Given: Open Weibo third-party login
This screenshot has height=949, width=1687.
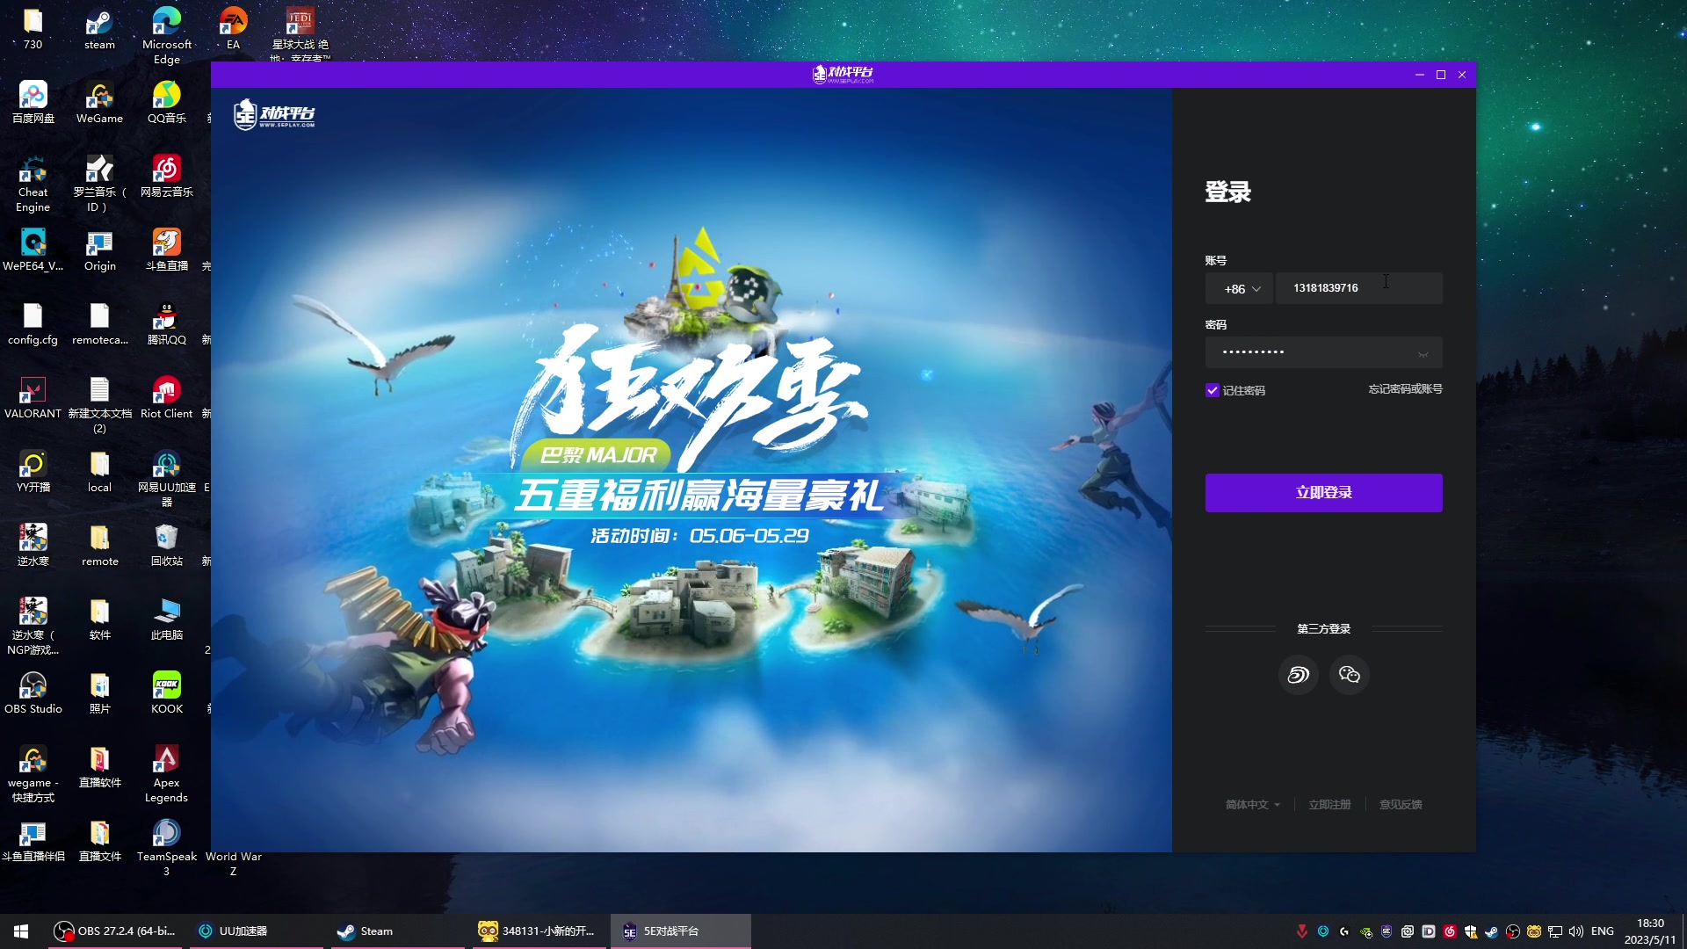Looking at the screenshot, I should click(1298, 675).
